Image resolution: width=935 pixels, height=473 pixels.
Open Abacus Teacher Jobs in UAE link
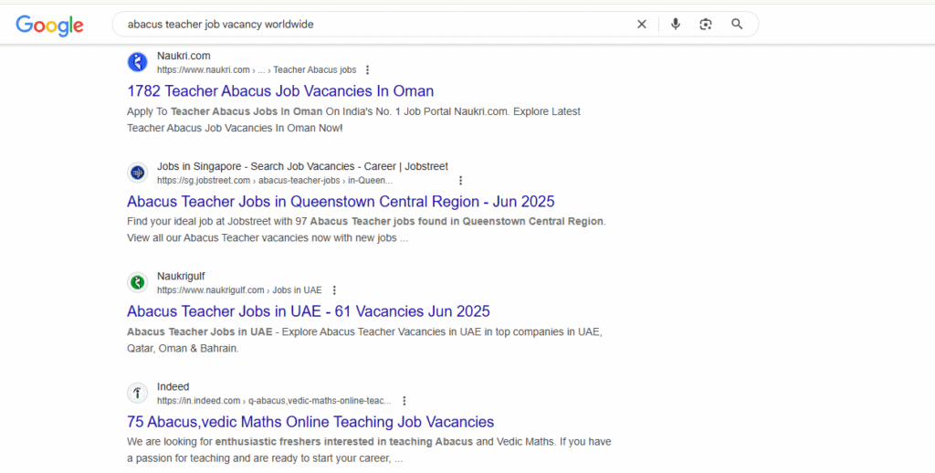[309, 311]
